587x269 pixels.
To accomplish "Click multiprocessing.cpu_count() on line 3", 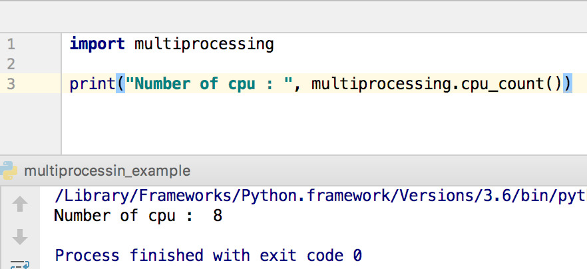I will [437, 84].
